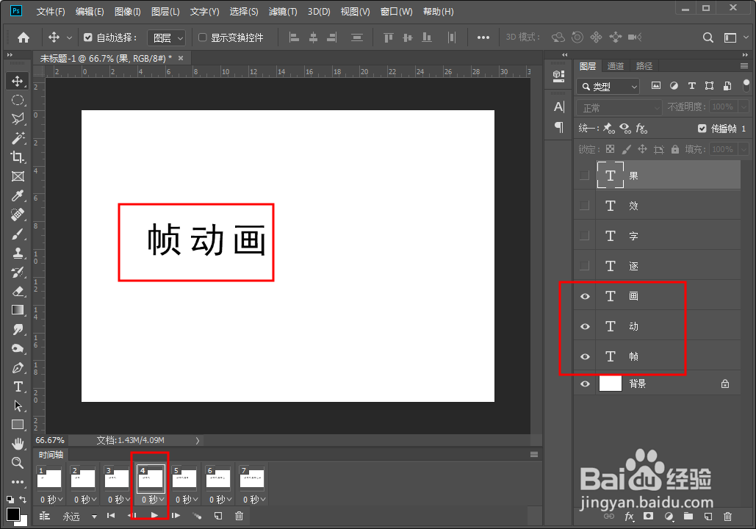Open the 图层 auto-select target dropdown
Viewport: 756px width, 529px height.
coord(166,37)
